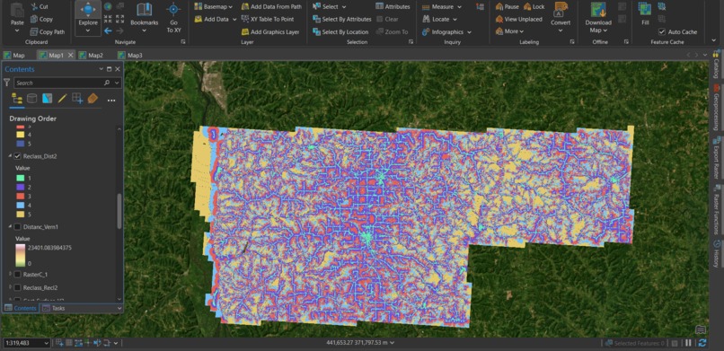Check the RasterC_1 layer
This screenshot has width=724, height=351.
(x=18, y=275)
